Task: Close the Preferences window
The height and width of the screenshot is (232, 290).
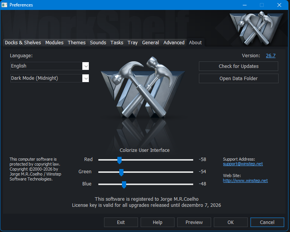Action: click(x=279, y=5)
